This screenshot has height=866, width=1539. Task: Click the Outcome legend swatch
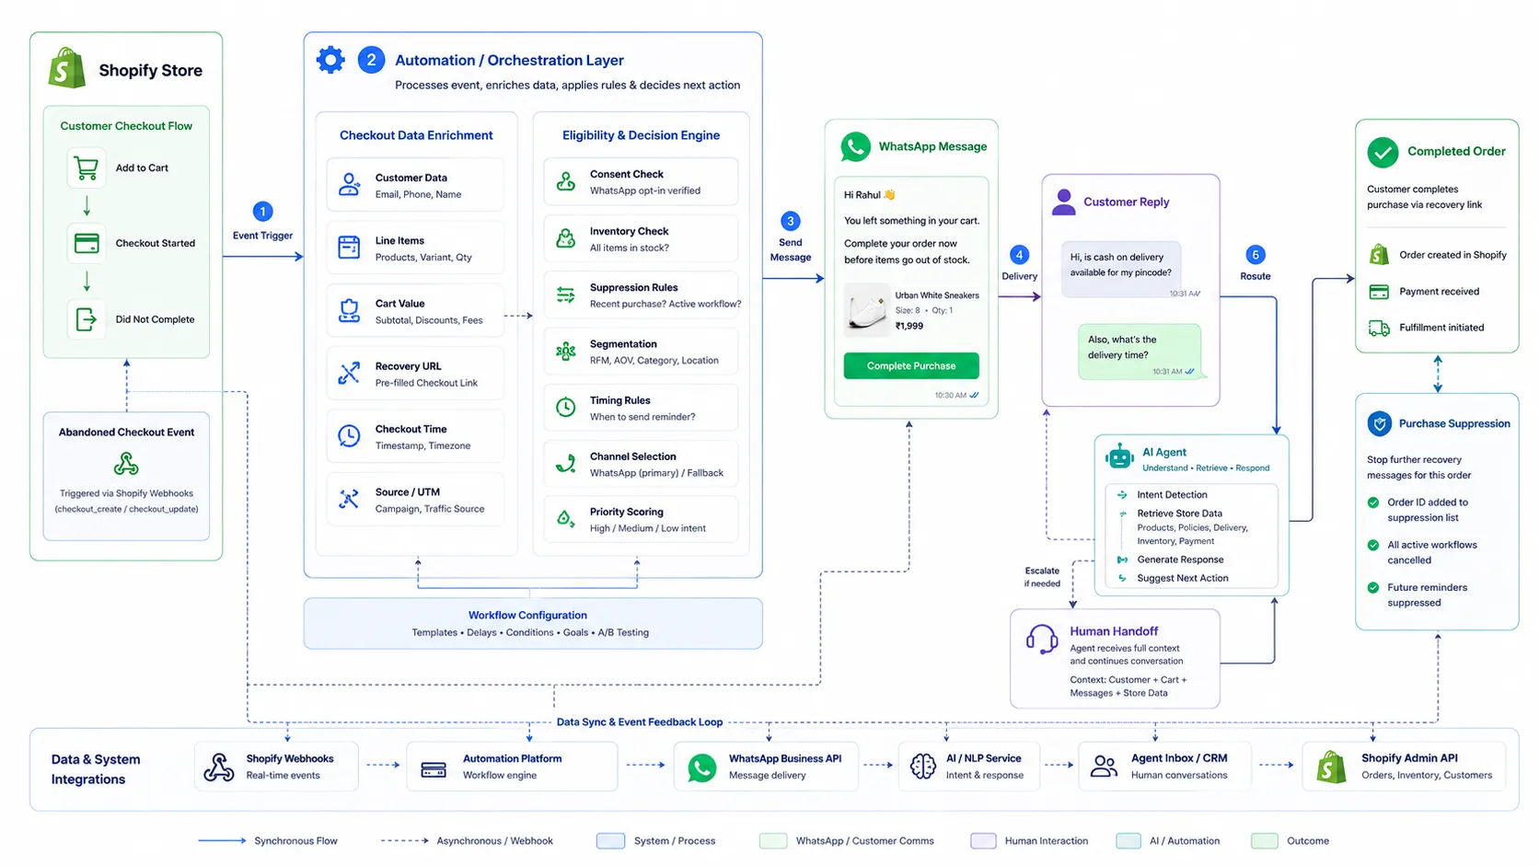pyautogui.click(x=1265, y=841)
